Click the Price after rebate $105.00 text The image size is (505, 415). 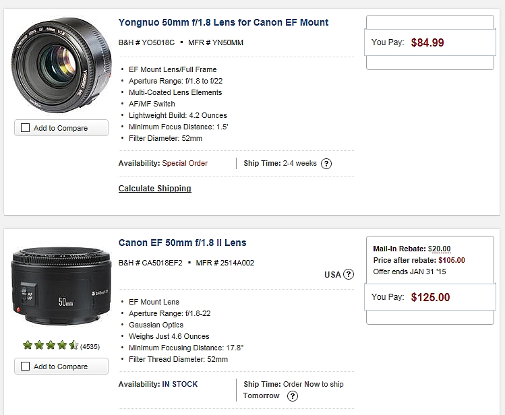click(419, 260)
